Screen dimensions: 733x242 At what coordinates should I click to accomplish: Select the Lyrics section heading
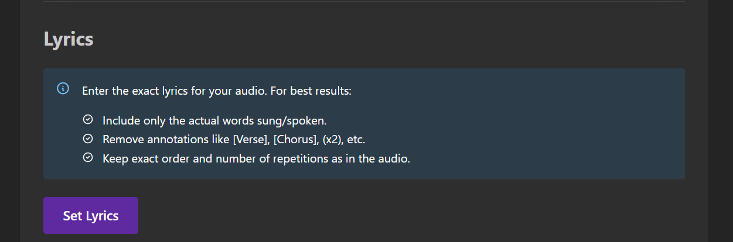69,40
